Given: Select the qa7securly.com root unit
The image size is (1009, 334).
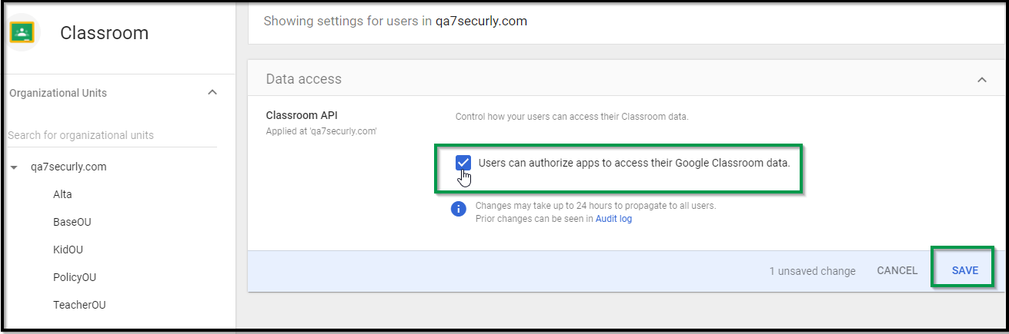Looking at the screenshot, I should (x=68, y=167).
